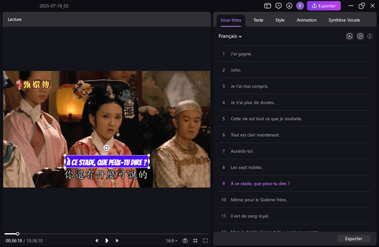This screenshot has height=247, width=379.
Task: Click the Lecture panel header
Action: pos(106,20)
